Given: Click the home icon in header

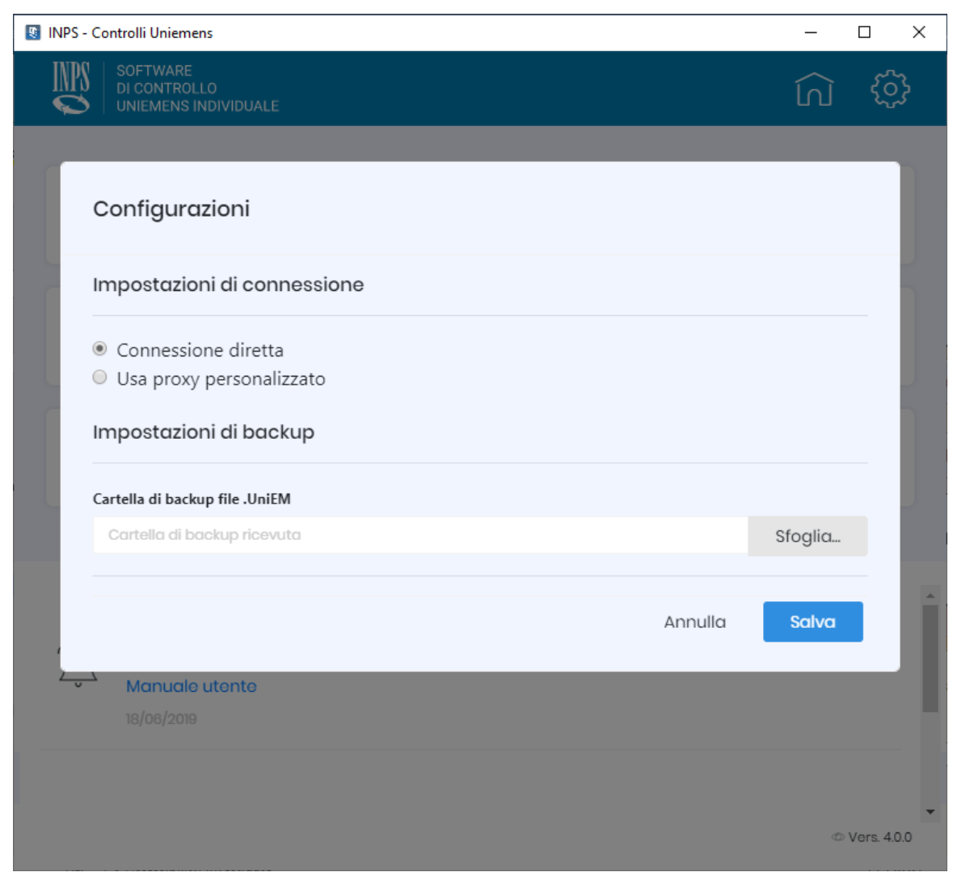Looking at the screenshot, I should (x=813, y=89).
